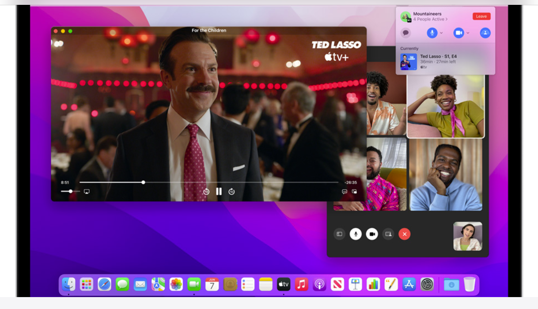Launch Music from the Dock

302,284
